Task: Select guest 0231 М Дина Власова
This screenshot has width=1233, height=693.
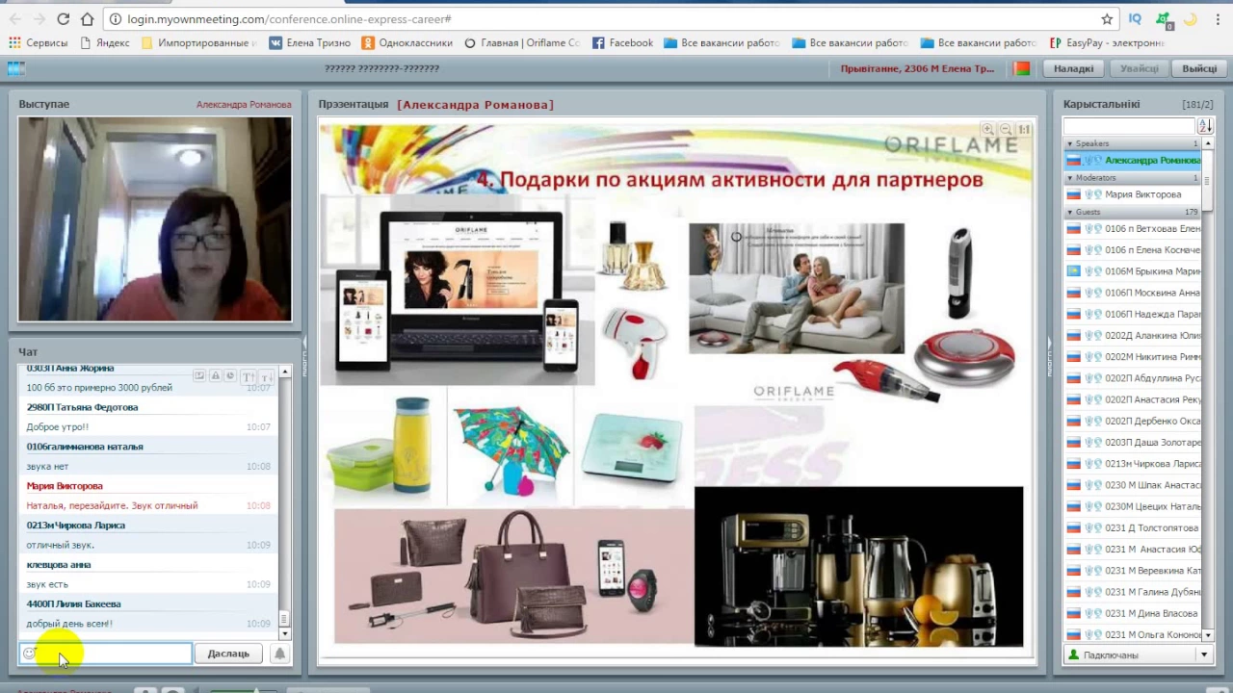Action: pyautogui.click(x=1132, y=613)
